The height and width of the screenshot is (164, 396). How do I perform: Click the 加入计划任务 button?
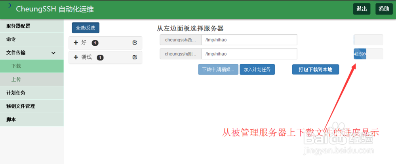[257, 69]
